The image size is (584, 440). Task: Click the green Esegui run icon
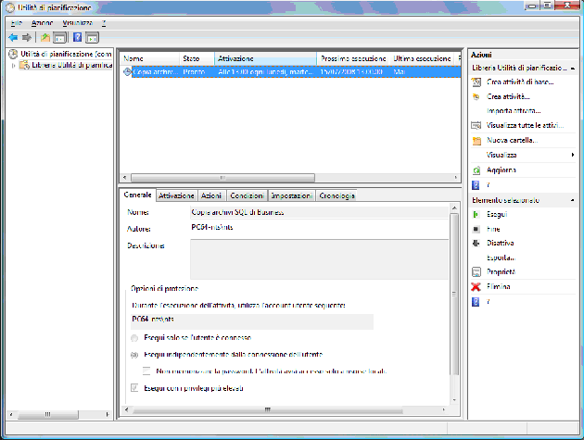tap(476, 214)
